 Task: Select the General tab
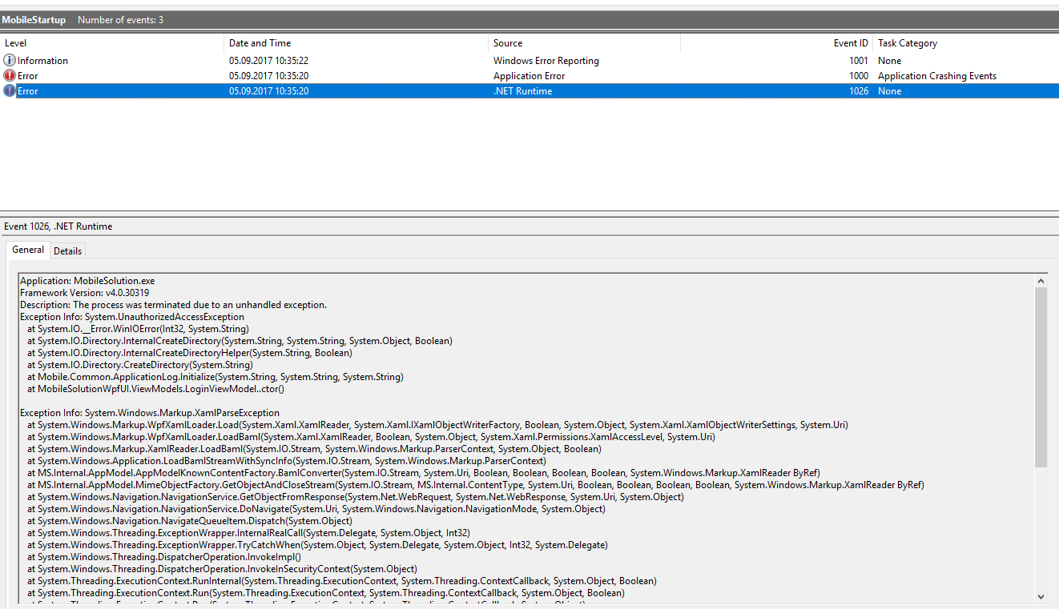pos(28,250)
